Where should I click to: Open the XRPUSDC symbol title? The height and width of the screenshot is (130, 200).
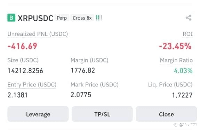(35, 18)
